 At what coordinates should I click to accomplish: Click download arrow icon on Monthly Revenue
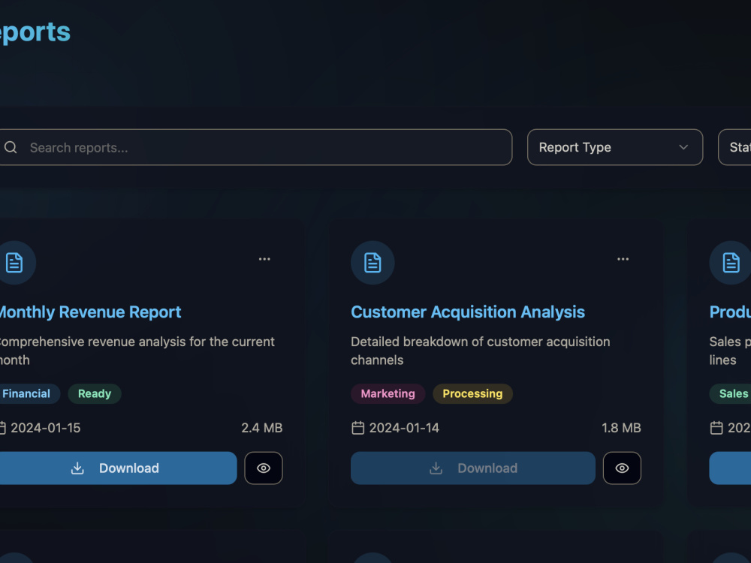[x=77, y=468]
